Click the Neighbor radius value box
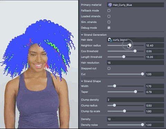The image size is (166, 129). pyautogui.click(x=155, y=46)
